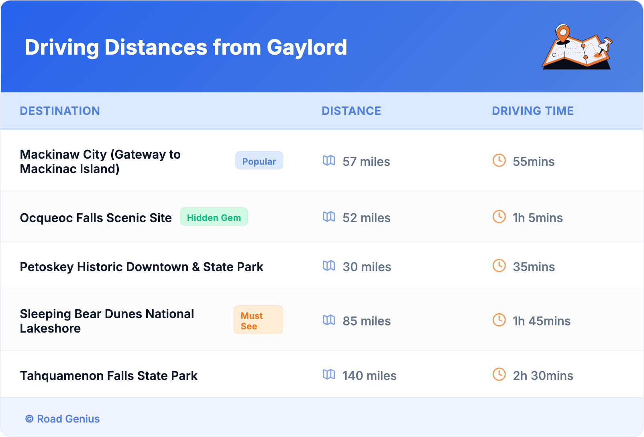This screenshot has height=437, width=644.
Task: Click the map icon beside 52 miles
Action: [329, 217]
